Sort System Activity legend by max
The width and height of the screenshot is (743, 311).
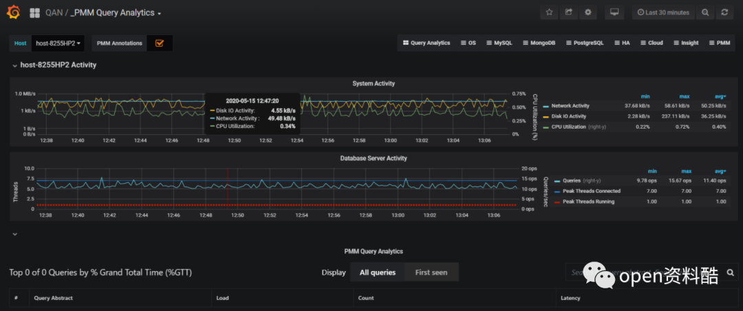tap(686, 96)
